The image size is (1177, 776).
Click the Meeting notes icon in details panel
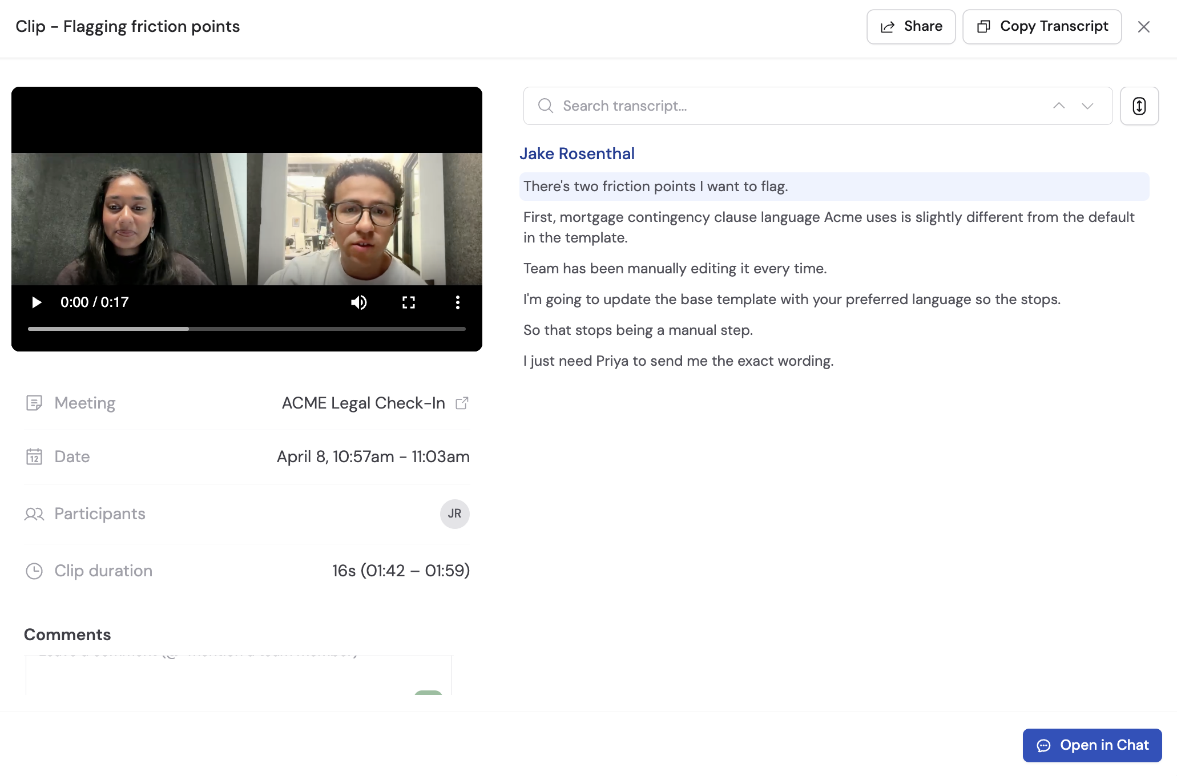[34, 402]
